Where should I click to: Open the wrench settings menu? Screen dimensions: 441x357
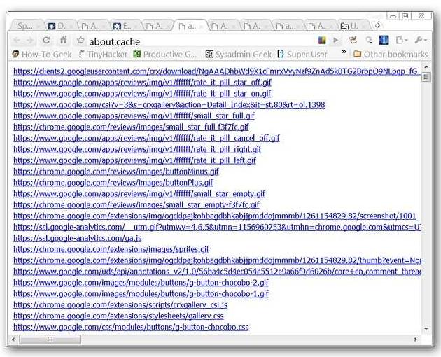420,41
